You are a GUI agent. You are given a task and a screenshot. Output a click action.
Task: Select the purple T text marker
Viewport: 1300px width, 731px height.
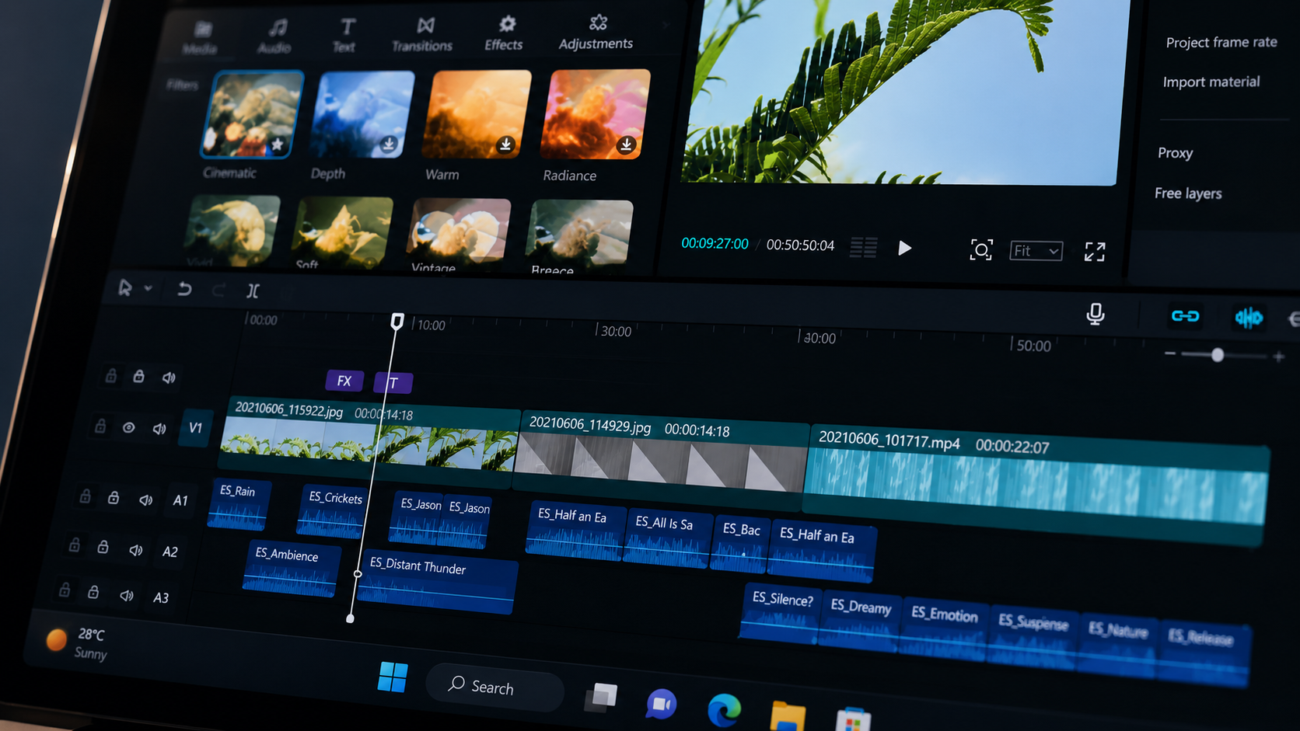(393, 382)
